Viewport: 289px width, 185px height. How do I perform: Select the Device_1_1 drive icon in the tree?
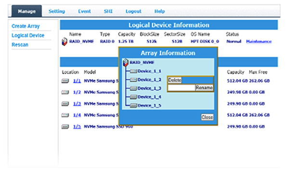[133, 71]
